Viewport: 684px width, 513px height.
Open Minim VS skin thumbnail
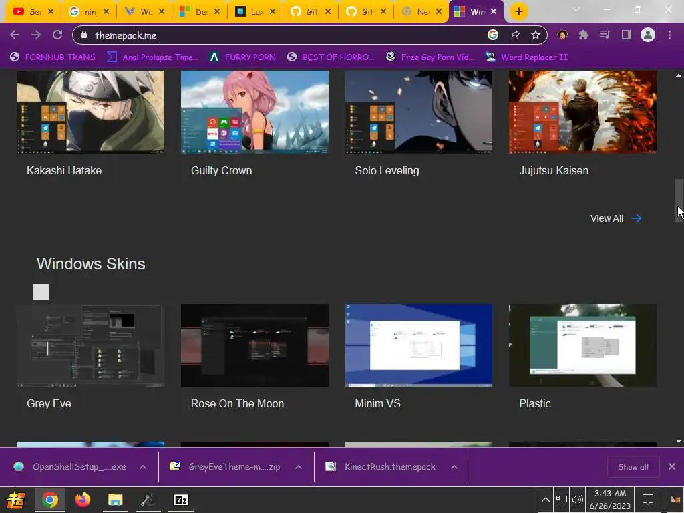(x=419, y=345)
